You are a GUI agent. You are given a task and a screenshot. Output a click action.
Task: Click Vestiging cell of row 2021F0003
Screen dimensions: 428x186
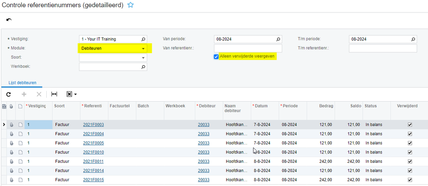coord(39,125)
